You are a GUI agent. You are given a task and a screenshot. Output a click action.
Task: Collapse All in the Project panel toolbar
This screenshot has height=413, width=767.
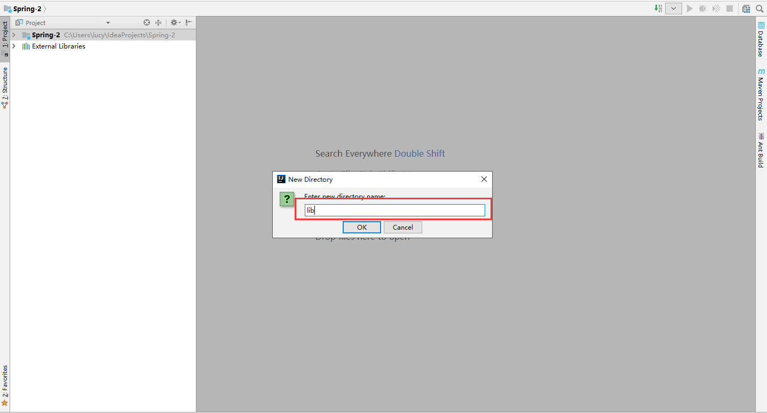(x=158, y=22)
